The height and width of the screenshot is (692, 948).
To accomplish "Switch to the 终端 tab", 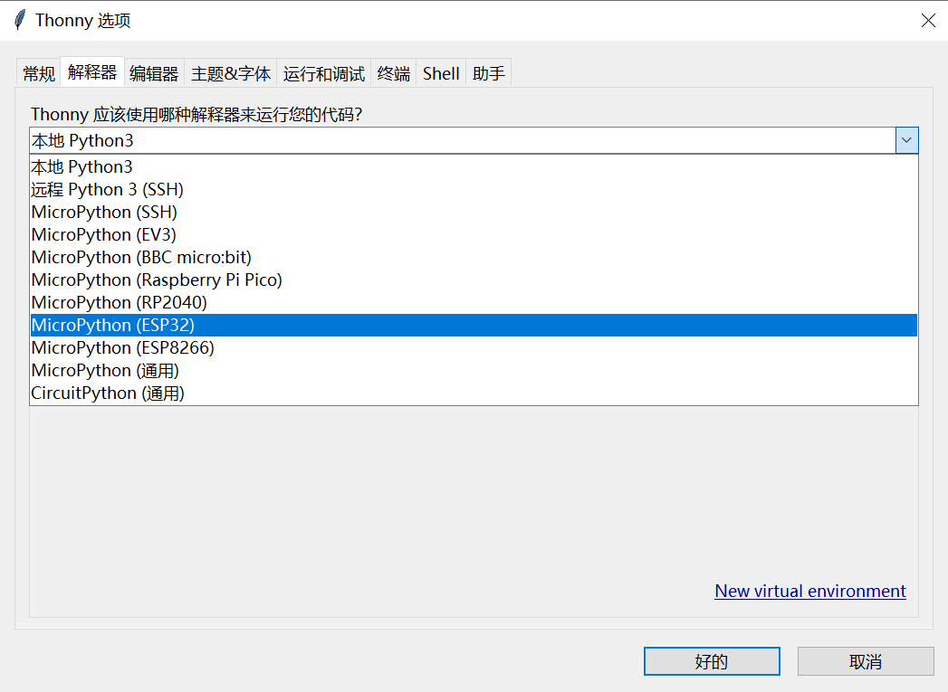I will pos(394,73).
